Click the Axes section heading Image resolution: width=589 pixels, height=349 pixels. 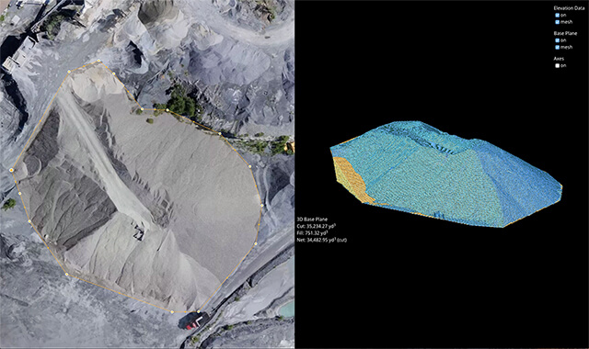point(559,59)
